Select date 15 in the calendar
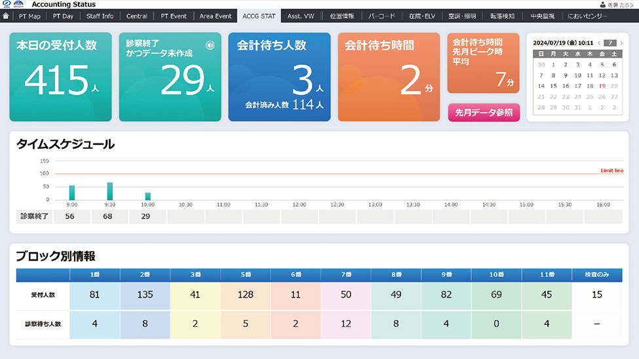Viewport: 639px width, 359px height. (553, 86)
